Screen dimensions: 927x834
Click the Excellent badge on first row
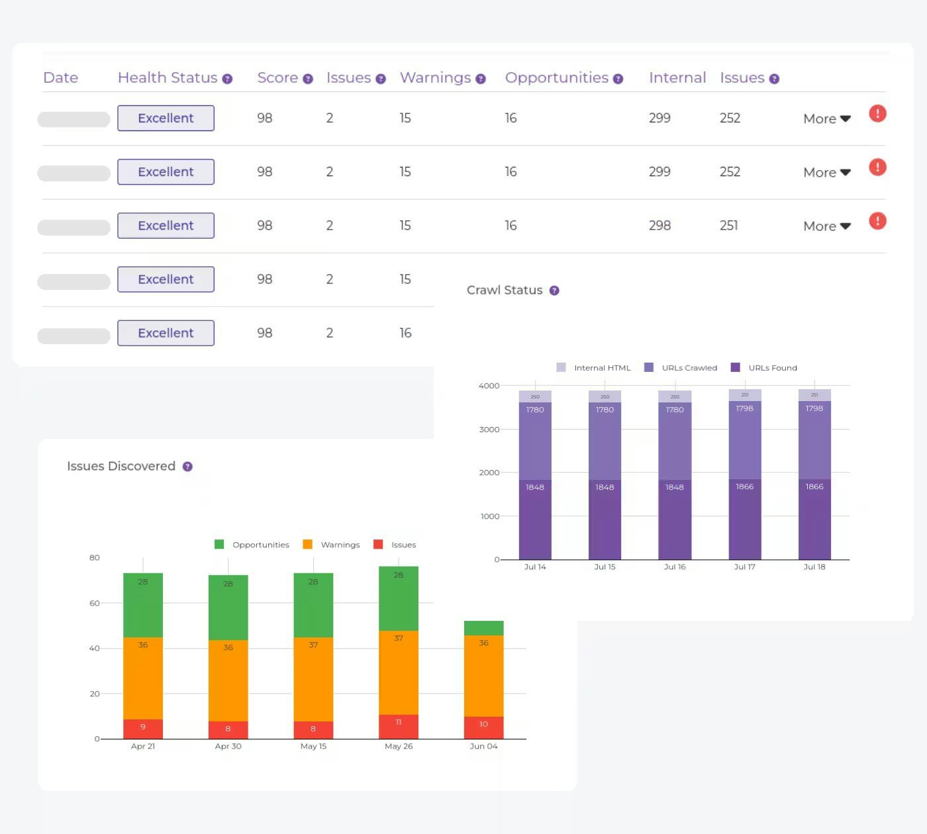point(166,118)
